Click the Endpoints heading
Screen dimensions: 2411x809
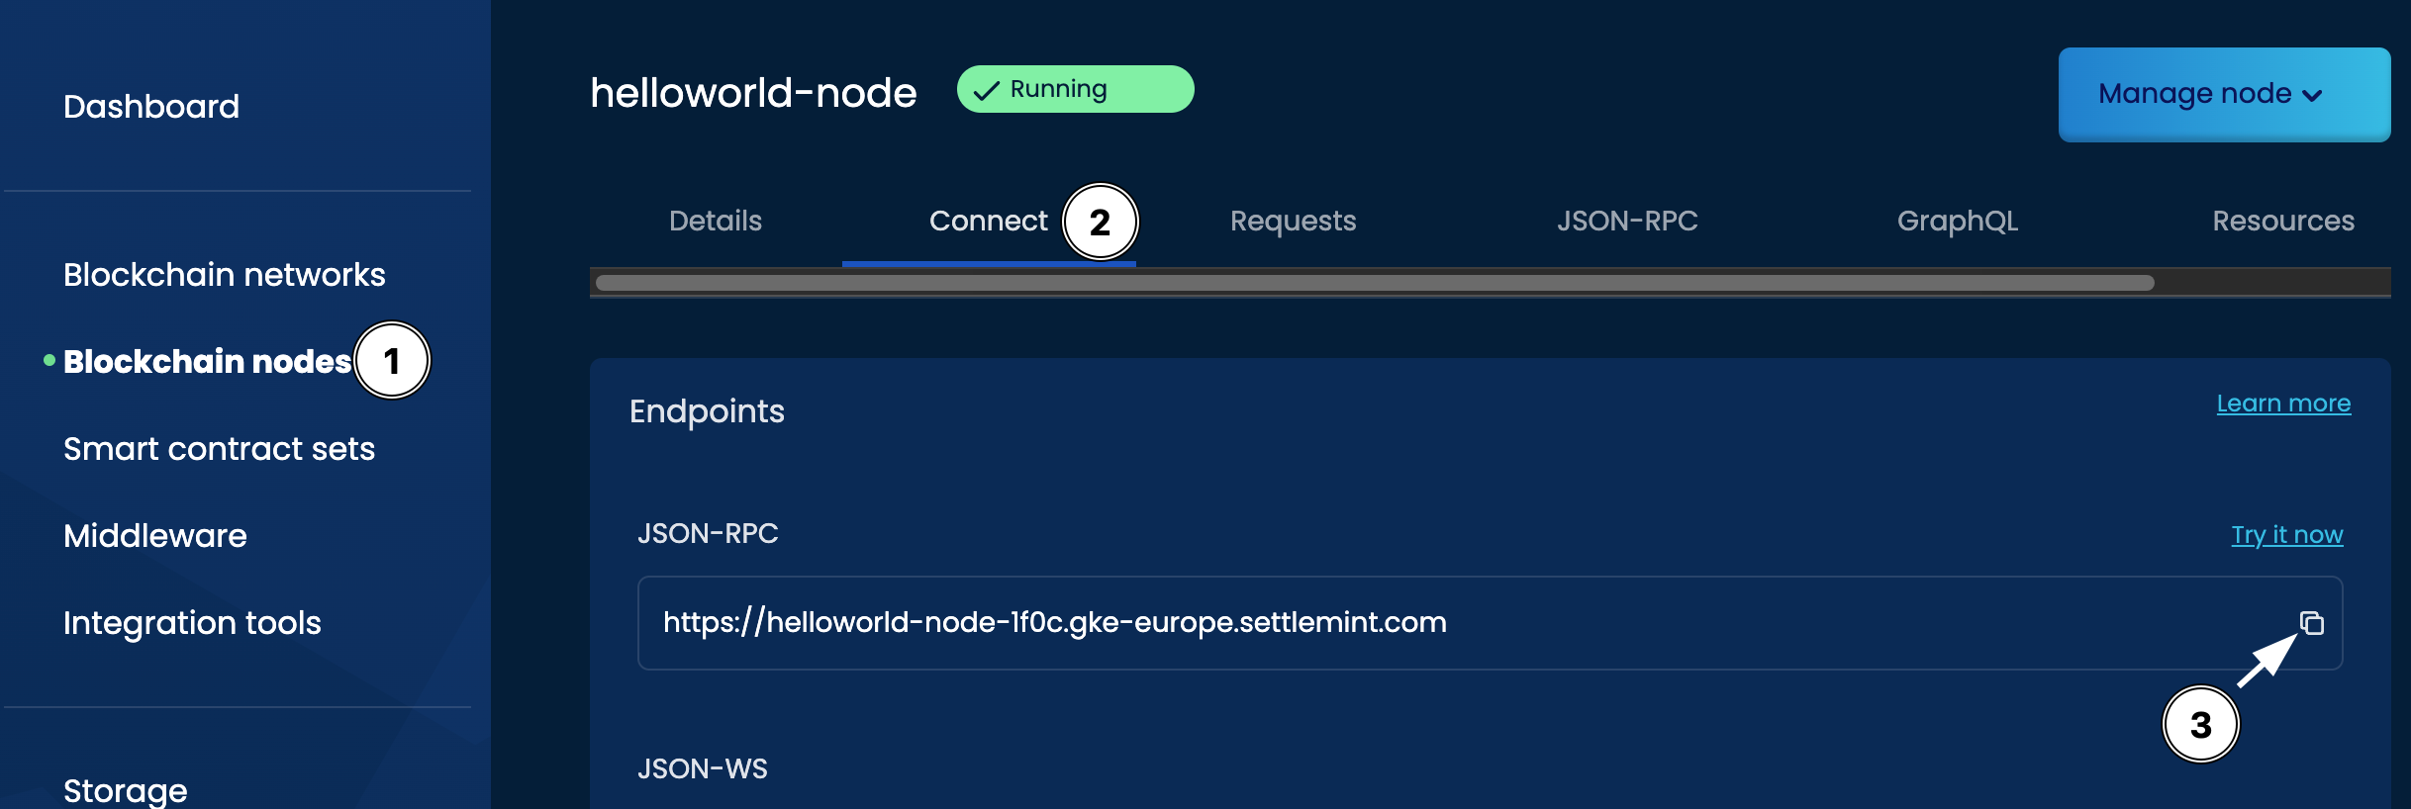(x=707, y=410)
